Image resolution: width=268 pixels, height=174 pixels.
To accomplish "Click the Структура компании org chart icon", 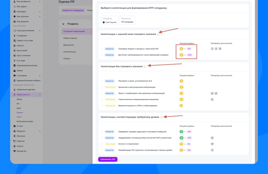I will pyautogui.click(x=15, y=31).
